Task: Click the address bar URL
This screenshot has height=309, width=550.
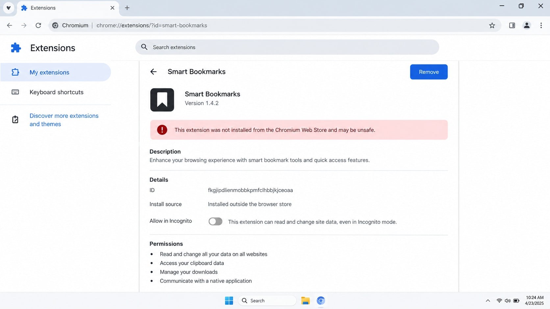Action: pos(152,25)
